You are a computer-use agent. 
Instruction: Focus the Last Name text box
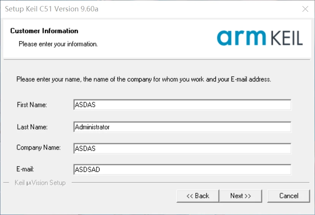point(182,127)
